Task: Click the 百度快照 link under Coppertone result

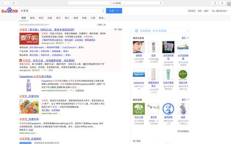Action: click(x=80, y=90)
